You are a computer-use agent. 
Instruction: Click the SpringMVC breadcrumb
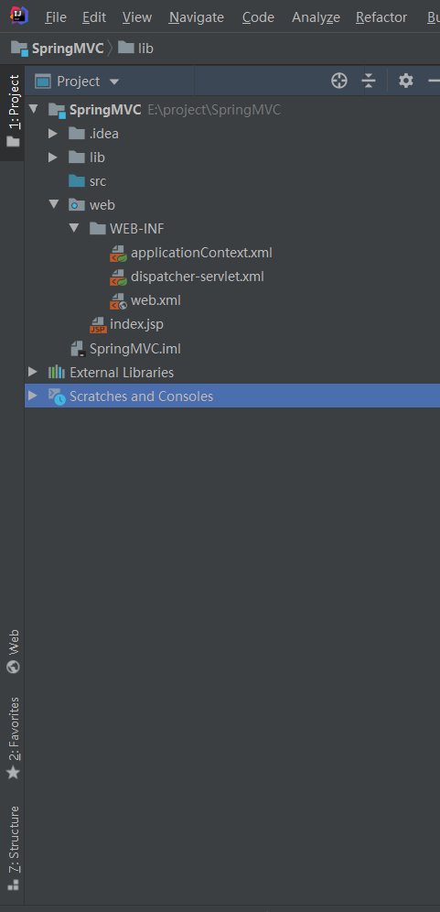coord(58,49)
